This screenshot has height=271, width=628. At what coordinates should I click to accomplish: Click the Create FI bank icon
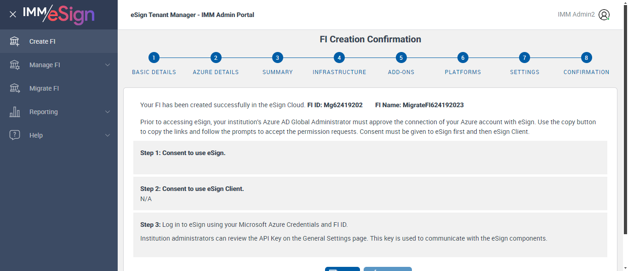(x=15, y=41)
